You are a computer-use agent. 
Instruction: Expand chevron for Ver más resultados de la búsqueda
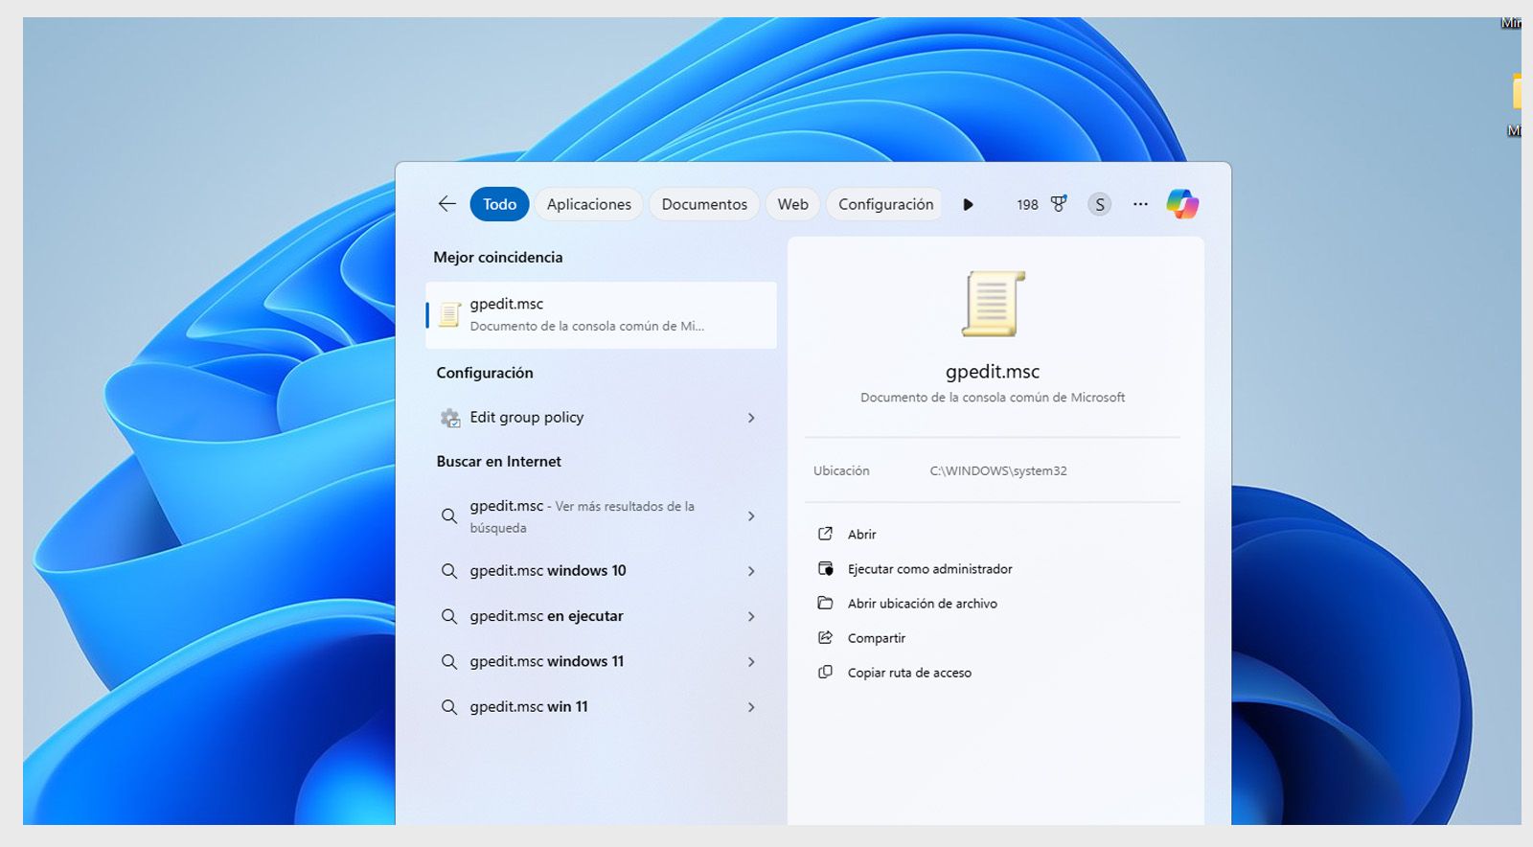click(751, 516)
